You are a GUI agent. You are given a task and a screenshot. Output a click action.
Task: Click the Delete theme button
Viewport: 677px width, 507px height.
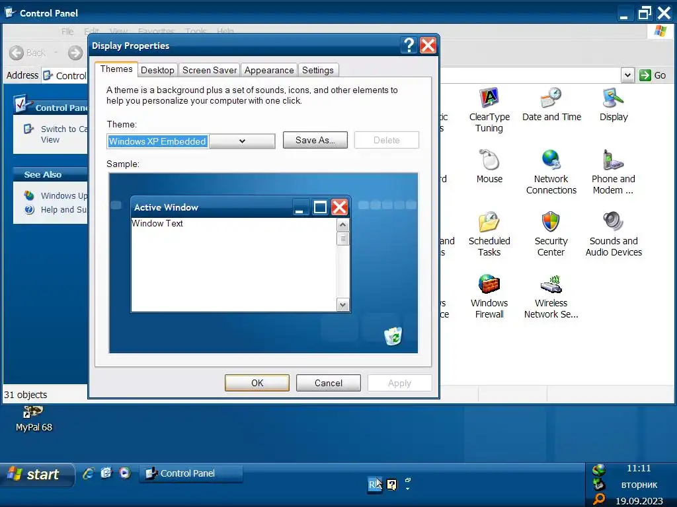pyautogui.click(x=386, y=140)
